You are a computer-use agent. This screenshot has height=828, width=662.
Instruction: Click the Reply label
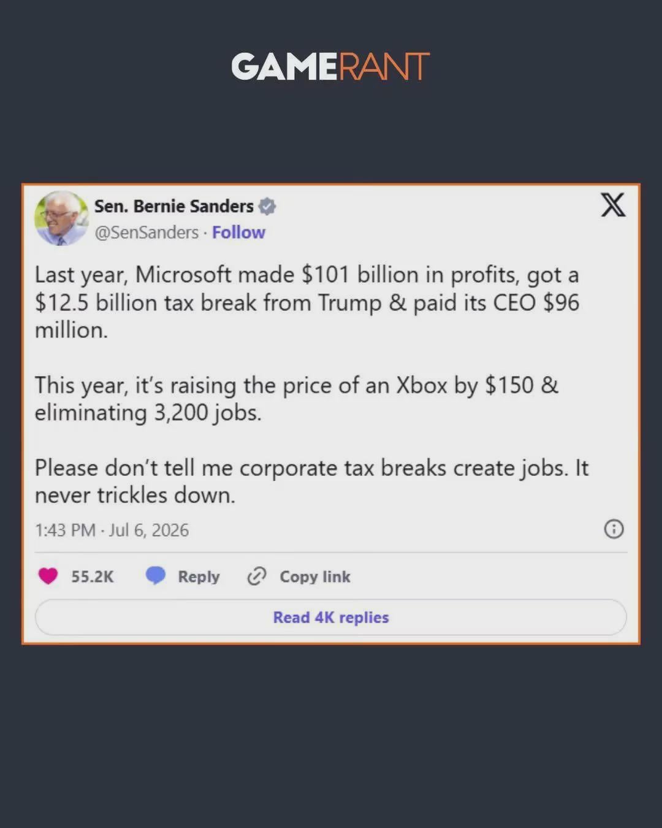[199, 577]
